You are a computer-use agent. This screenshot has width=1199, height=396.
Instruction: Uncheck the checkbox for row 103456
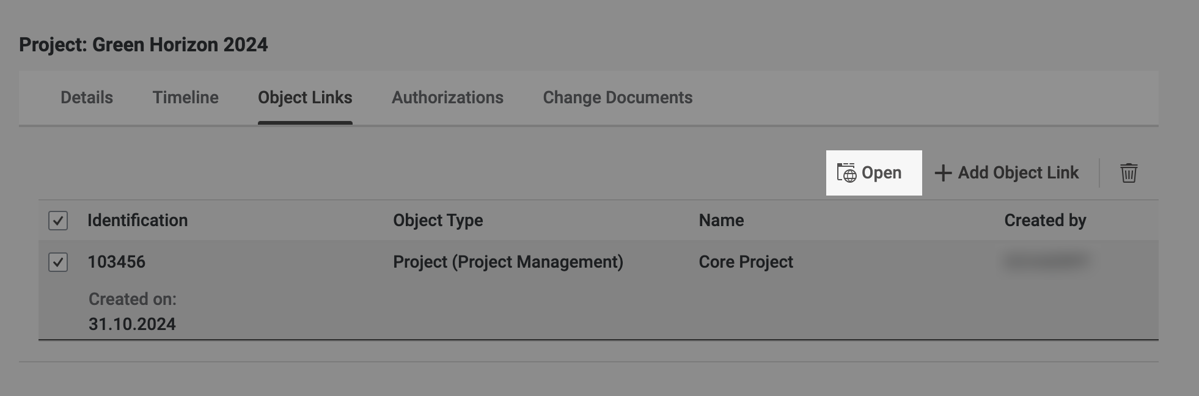[x=58, y=262]
